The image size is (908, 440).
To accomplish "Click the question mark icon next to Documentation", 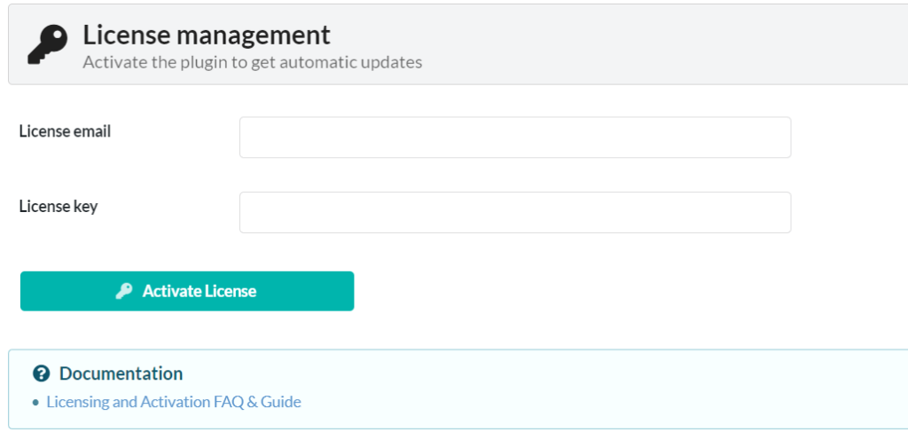I will pyautogui.click(x=41, y=374).
